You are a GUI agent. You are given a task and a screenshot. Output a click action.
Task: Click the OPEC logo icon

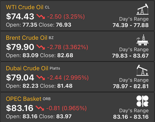point(142,101)
